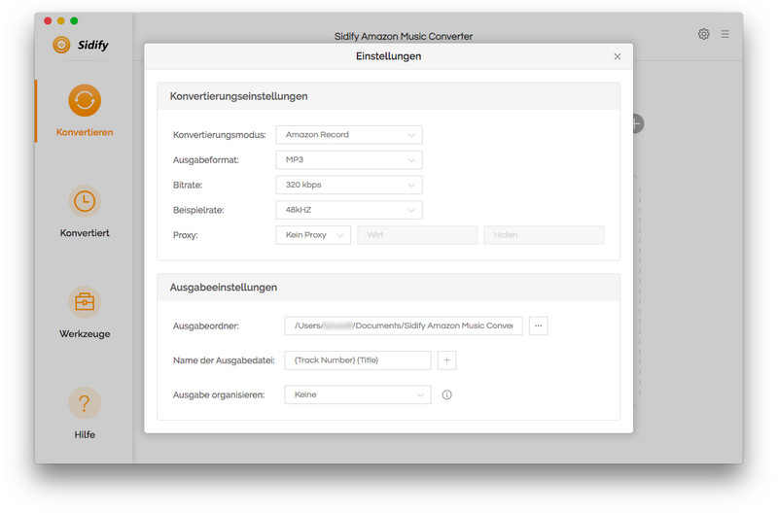
Task: Click the macOS yellow minimize button
Action: pos(61,20)
